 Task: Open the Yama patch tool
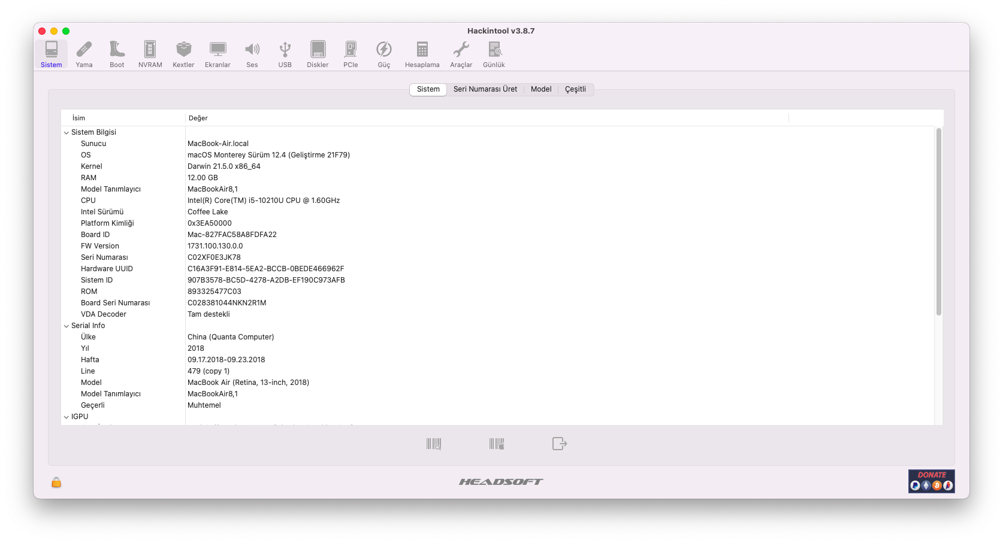click(x=84, y=54)
